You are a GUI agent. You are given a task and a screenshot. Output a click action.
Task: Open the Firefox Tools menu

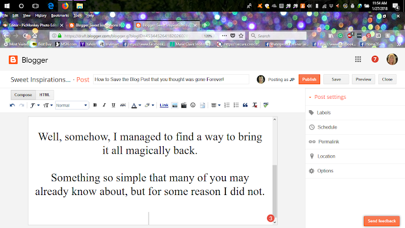77,15
